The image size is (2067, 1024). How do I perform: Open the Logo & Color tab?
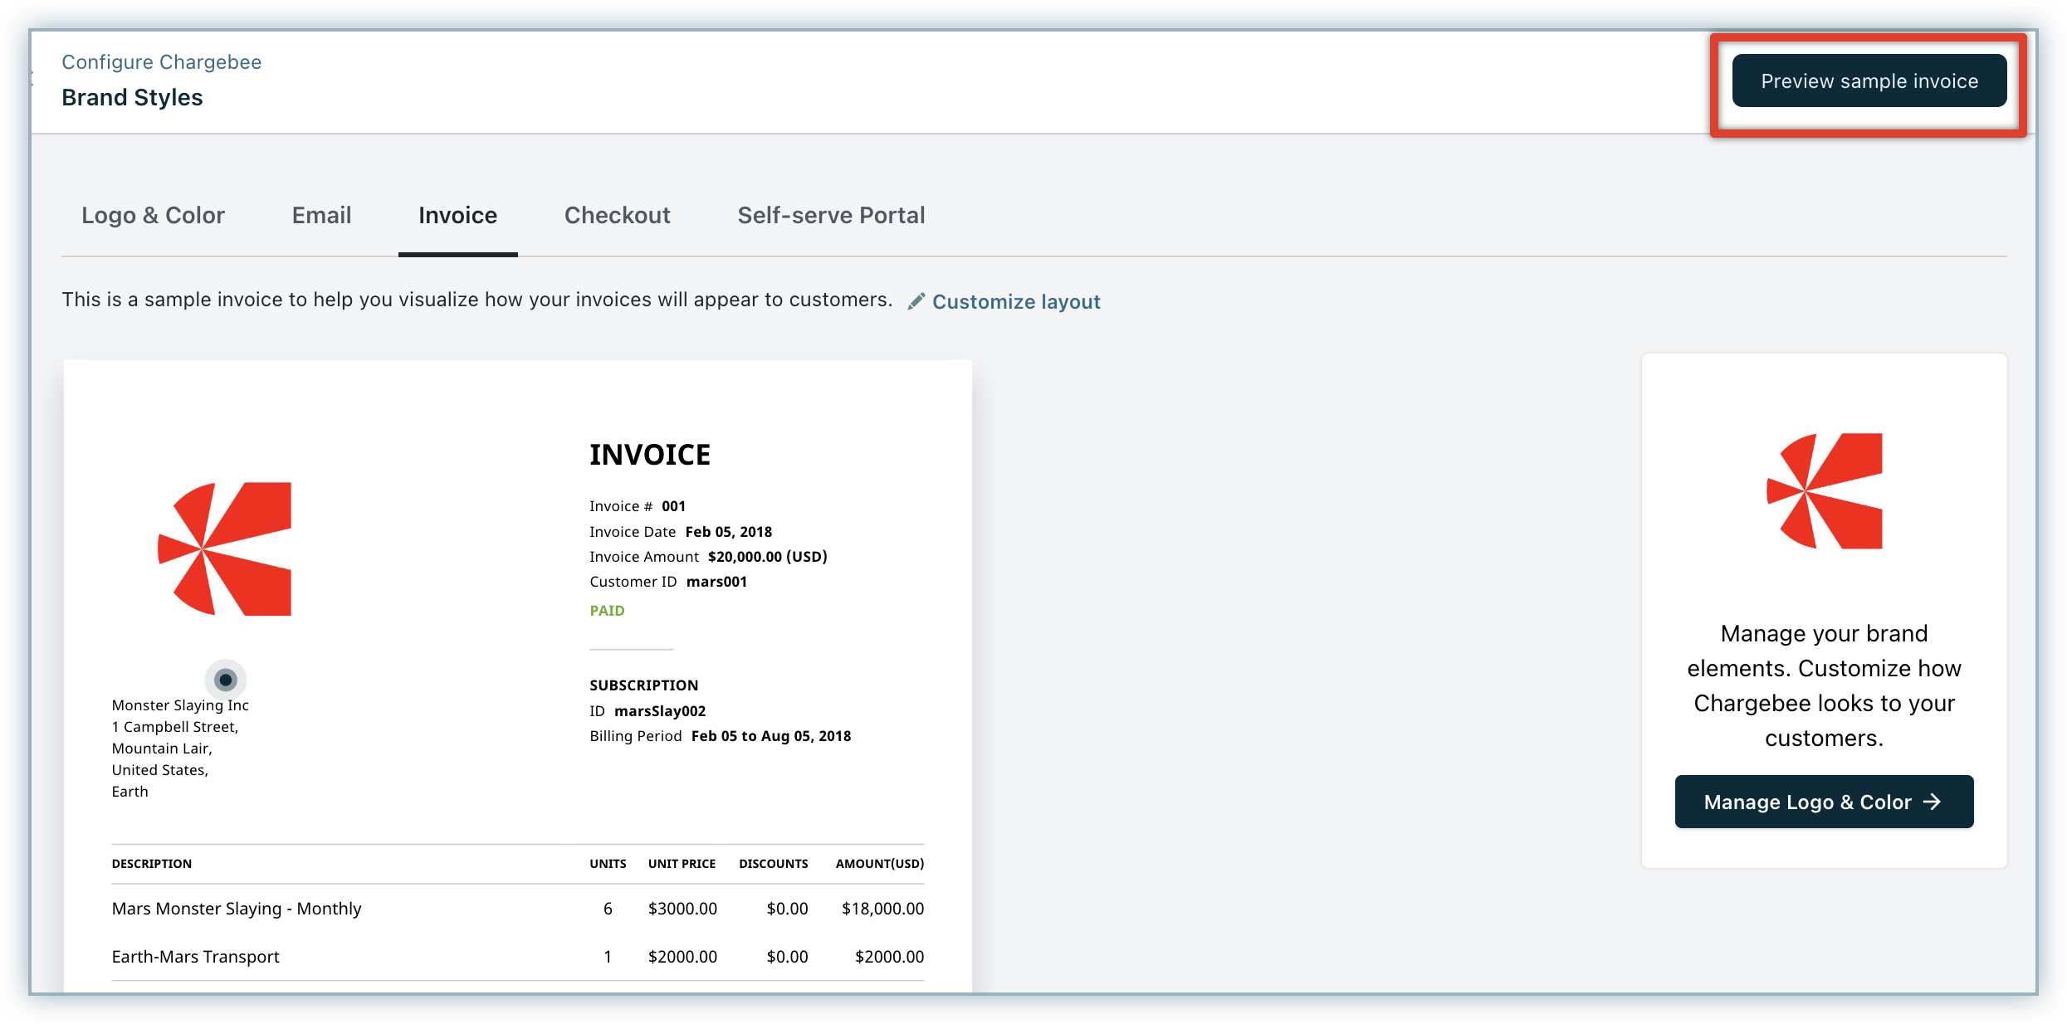pyautogui.click(x=153, y=216)
